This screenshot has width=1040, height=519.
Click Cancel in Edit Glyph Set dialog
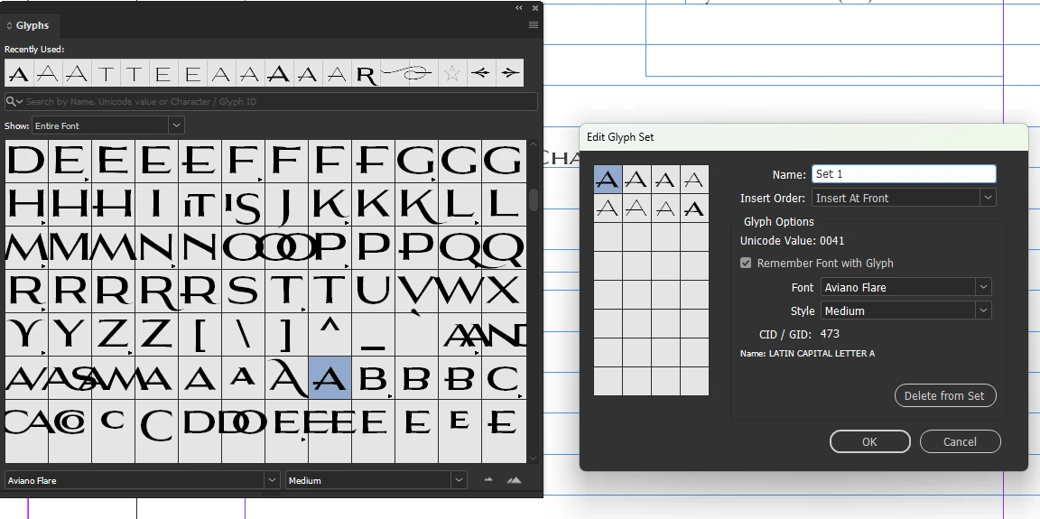pyautogui.click(x=960, y=441)
